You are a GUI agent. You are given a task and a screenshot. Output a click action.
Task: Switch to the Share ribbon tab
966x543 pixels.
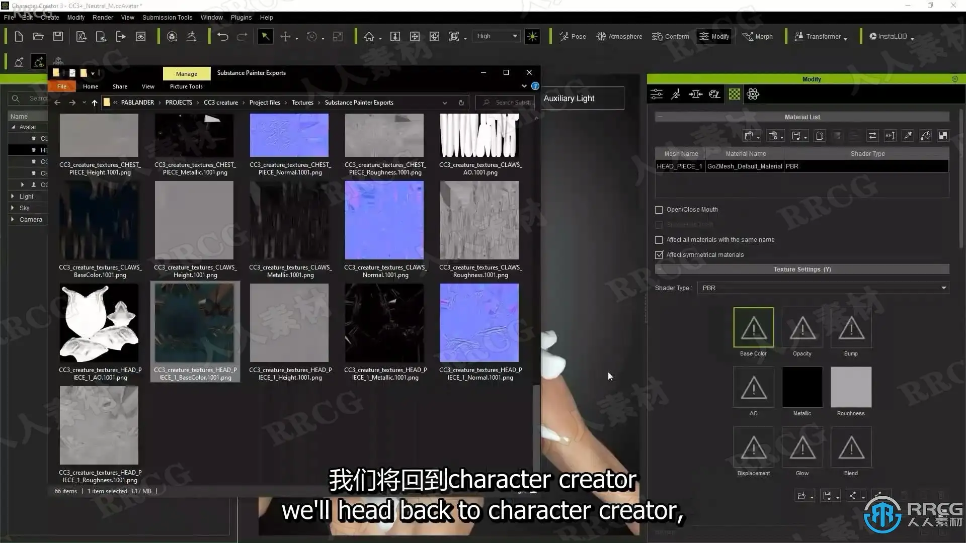[120, 86]
